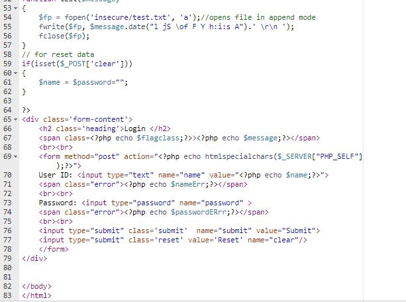This screenshot has width=406, height=302.
Task: Collapse the code fold at line 53
Action: pos(15,9)
